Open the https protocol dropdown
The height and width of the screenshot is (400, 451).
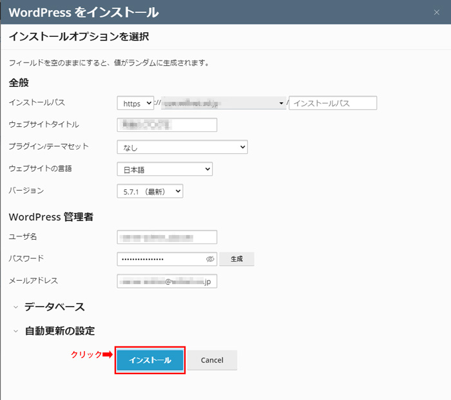coord(135,103)
